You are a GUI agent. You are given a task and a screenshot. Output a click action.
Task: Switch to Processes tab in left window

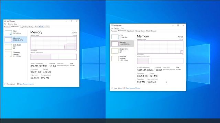[x=7, y=27]
